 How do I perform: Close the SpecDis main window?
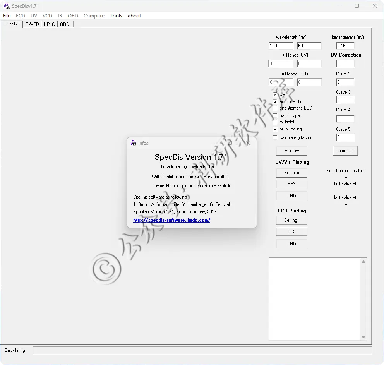(x=375, y=6)
